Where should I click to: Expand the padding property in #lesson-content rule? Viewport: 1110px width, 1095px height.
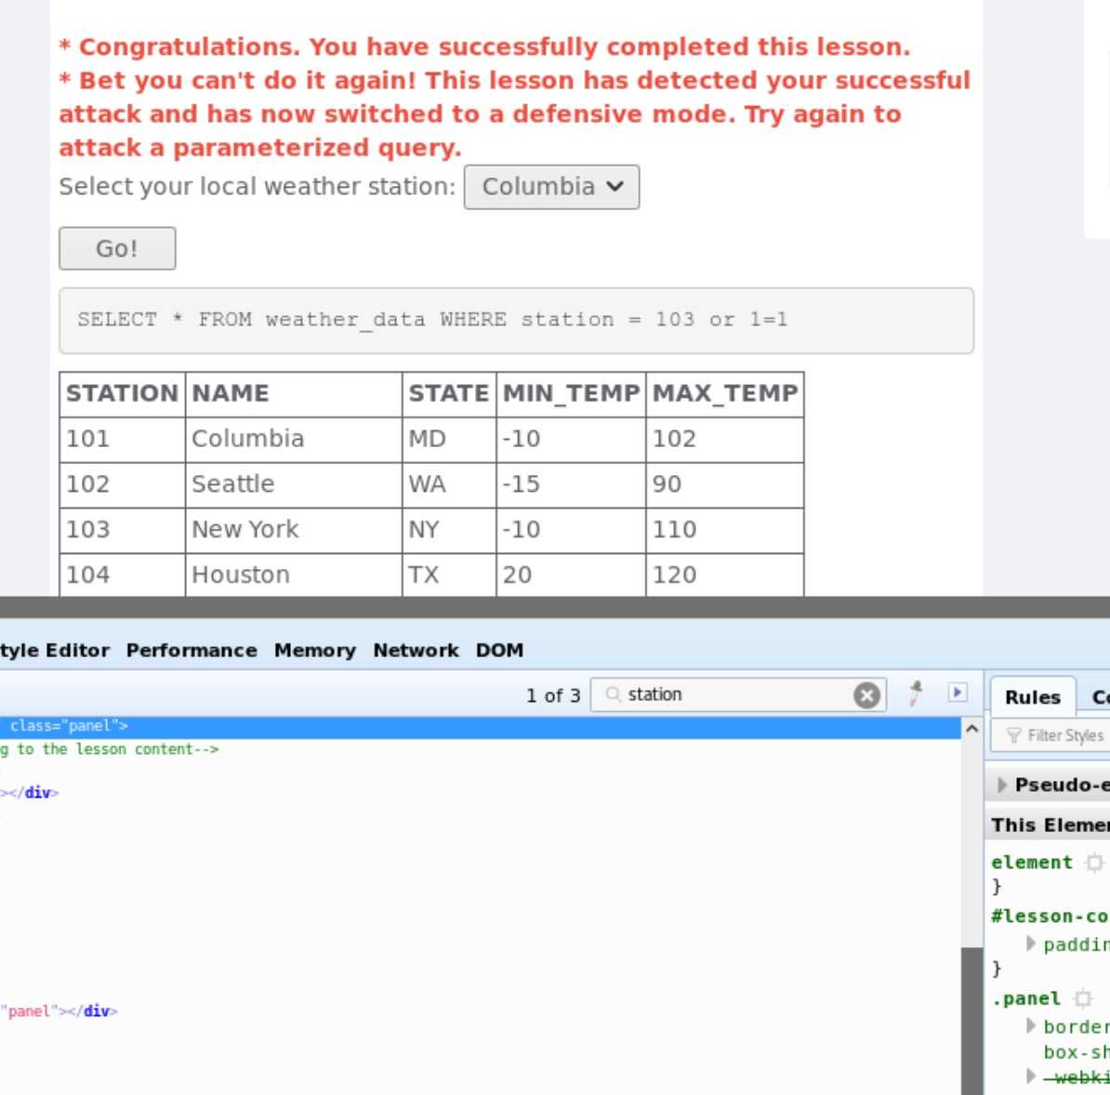[x=1031, y=943]
